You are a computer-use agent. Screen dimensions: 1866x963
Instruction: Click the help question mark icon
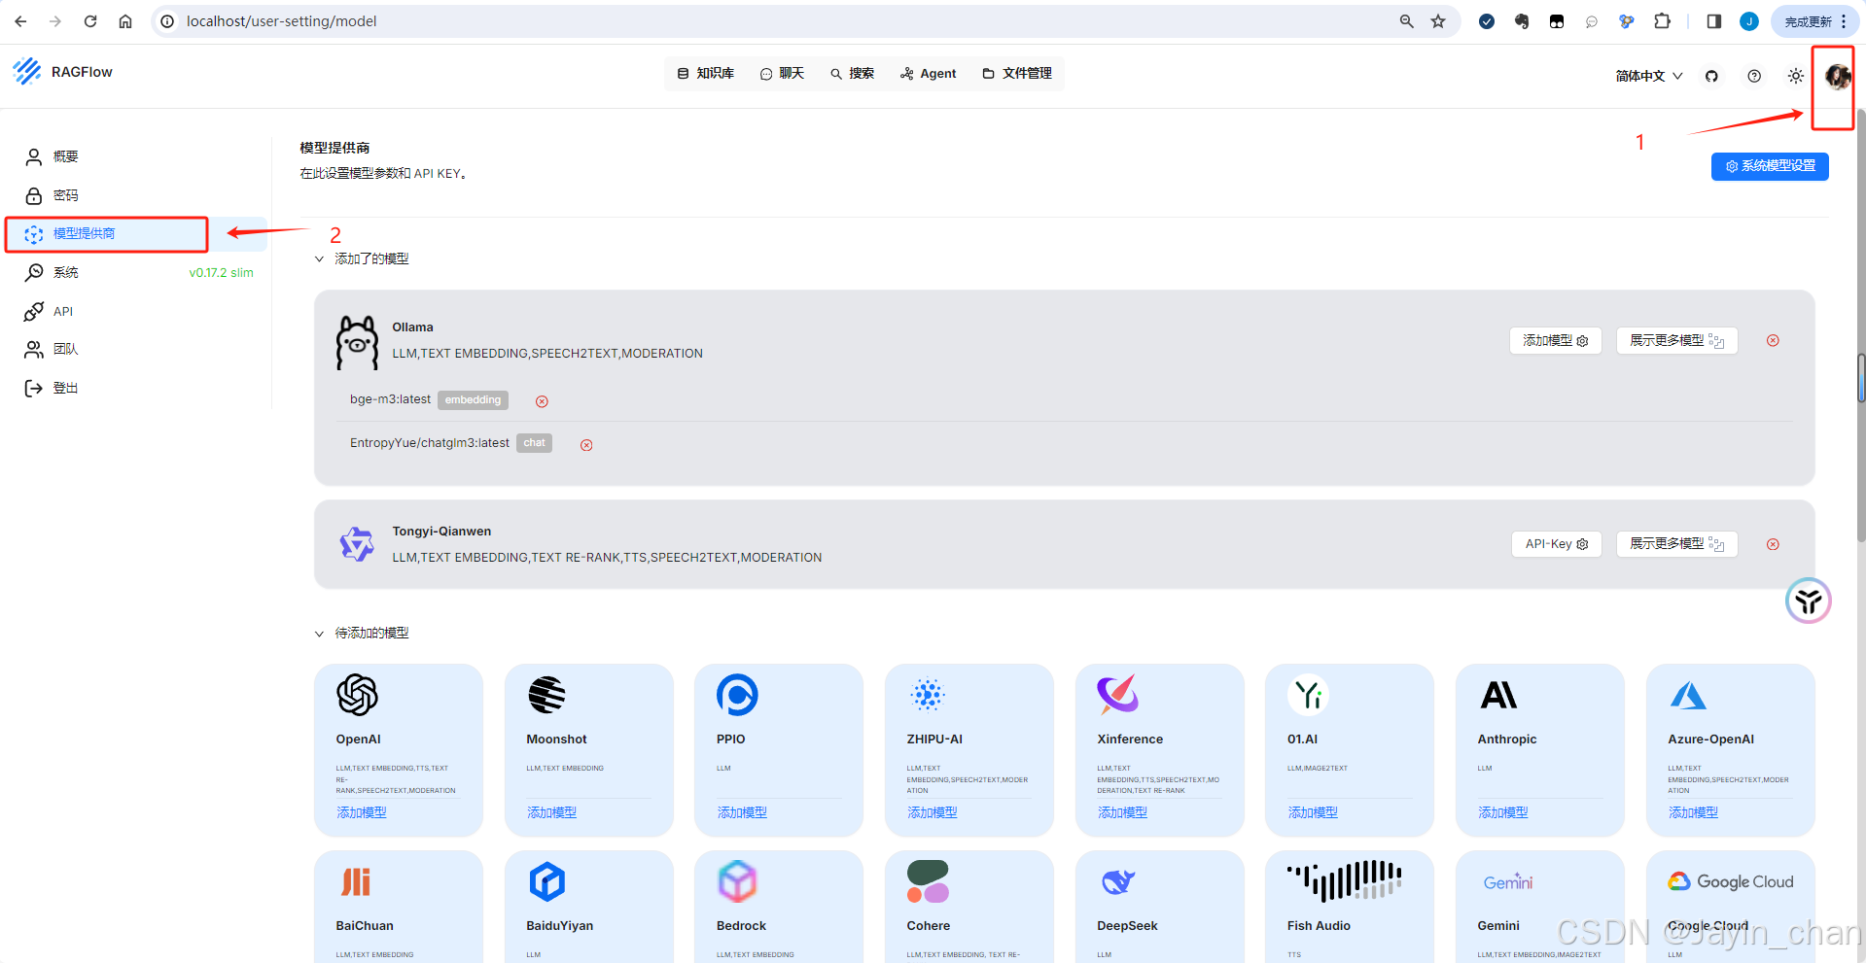1754,76
